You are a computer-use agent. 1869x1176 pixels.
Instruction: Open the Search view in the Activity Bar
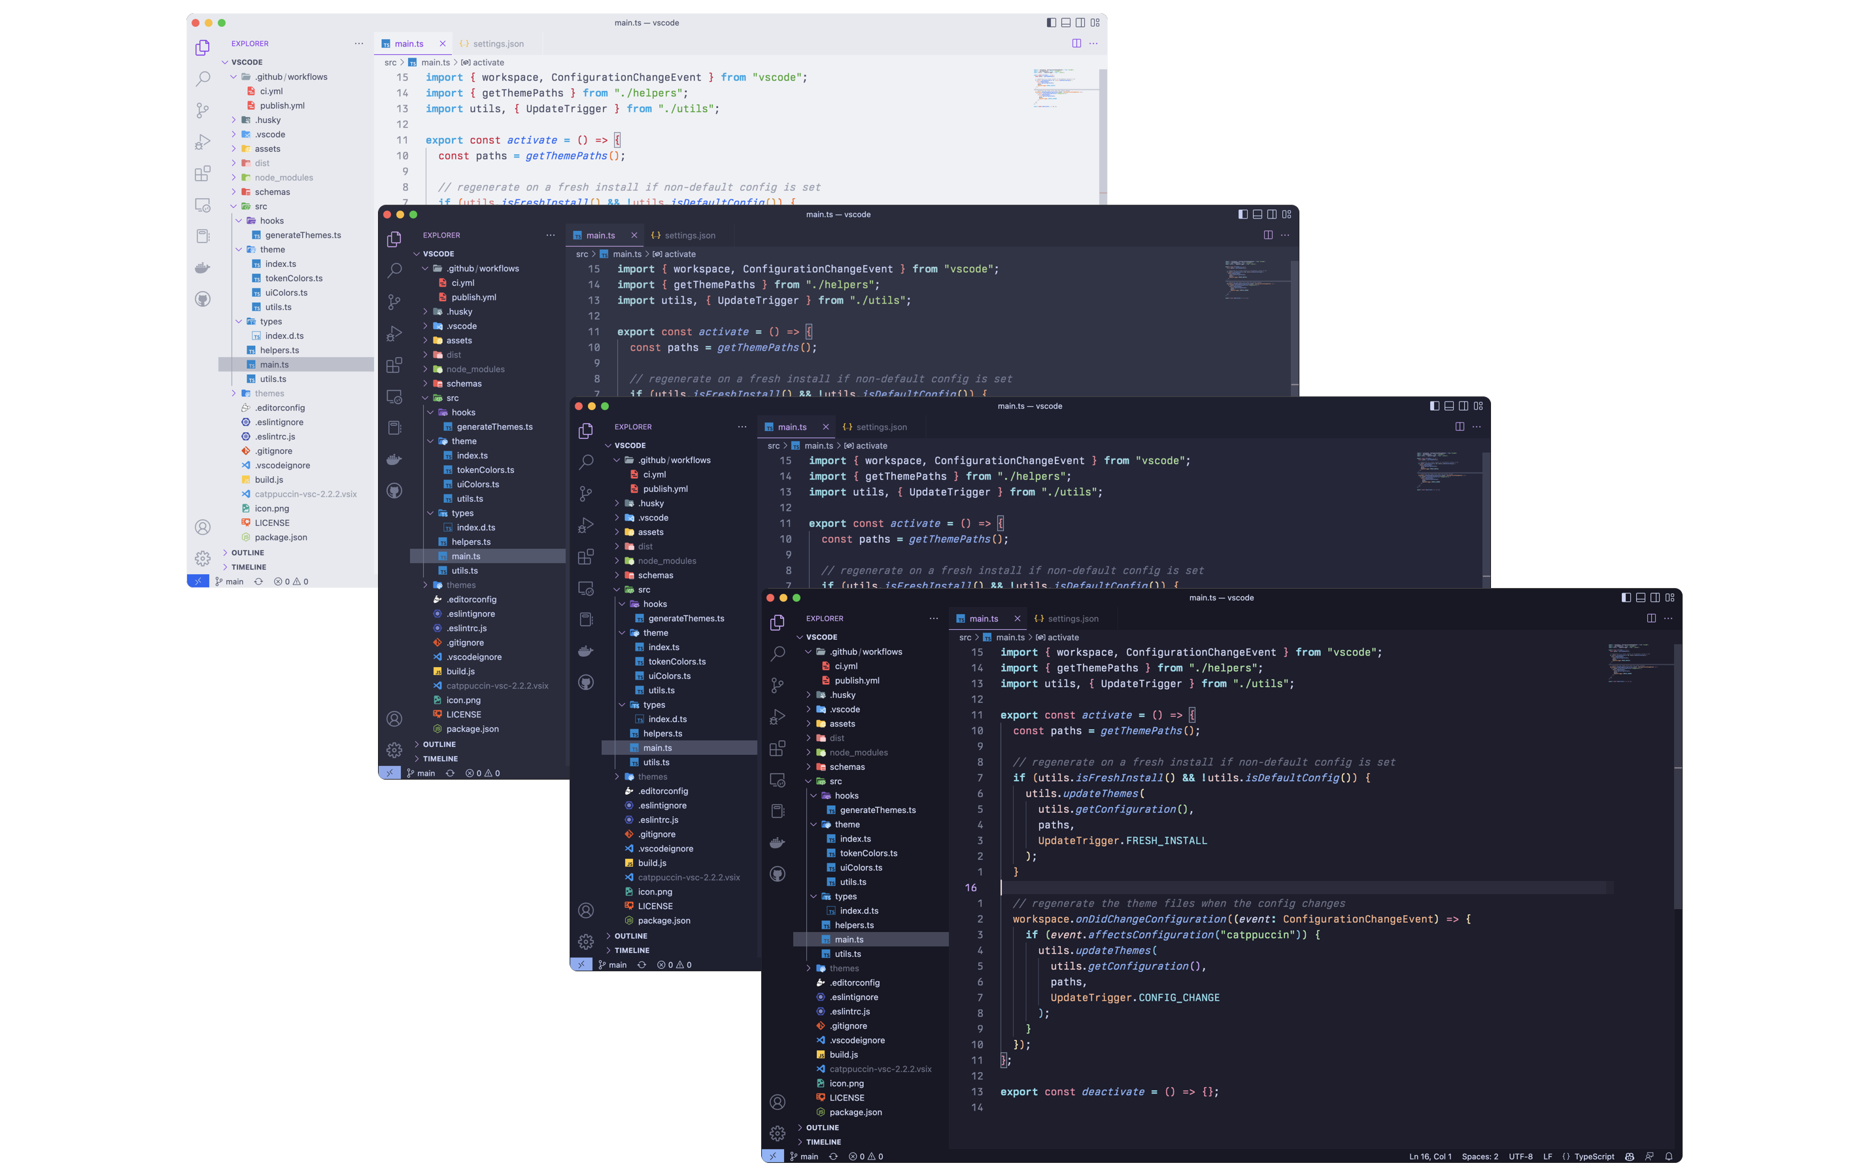click(778, 654)
